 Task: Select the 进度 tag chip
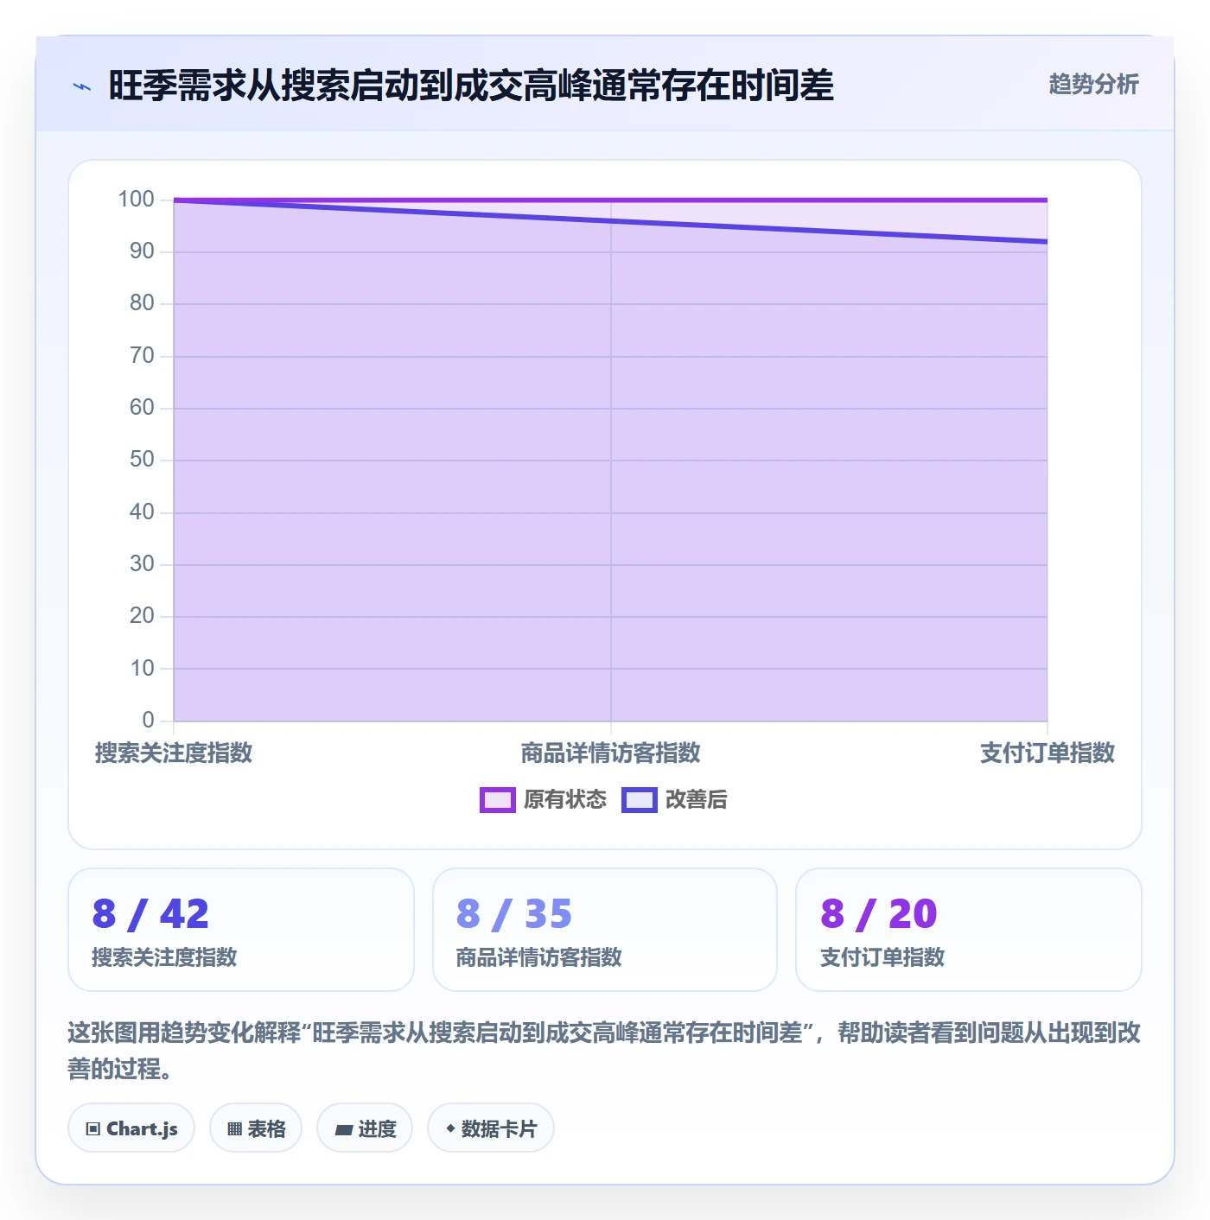[x=365, y=1128]
